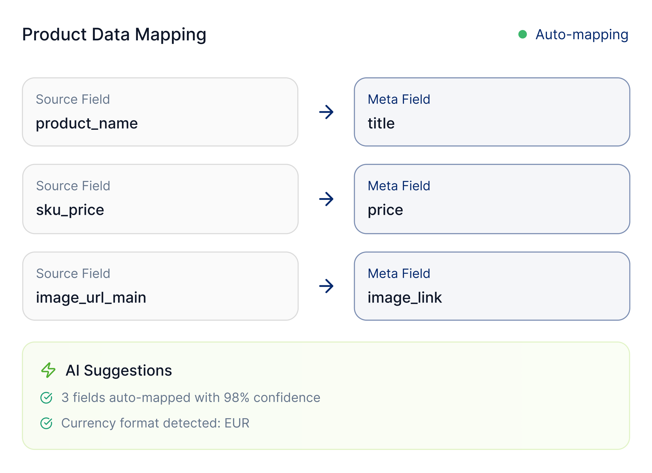Click the Meta Field label above image_link
The width and height of the screenshot is (652, 473).
coord(399,274)
